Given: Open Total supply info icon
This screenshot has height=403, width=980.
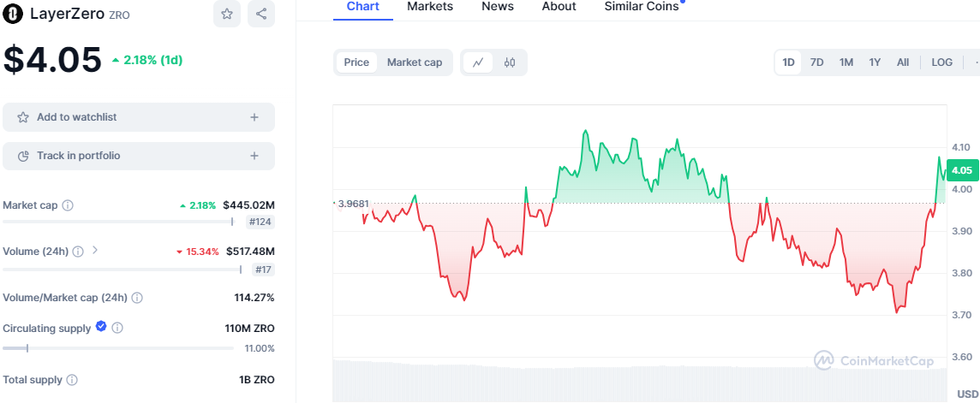Looking at the screenshot, I should pos(72,379).
